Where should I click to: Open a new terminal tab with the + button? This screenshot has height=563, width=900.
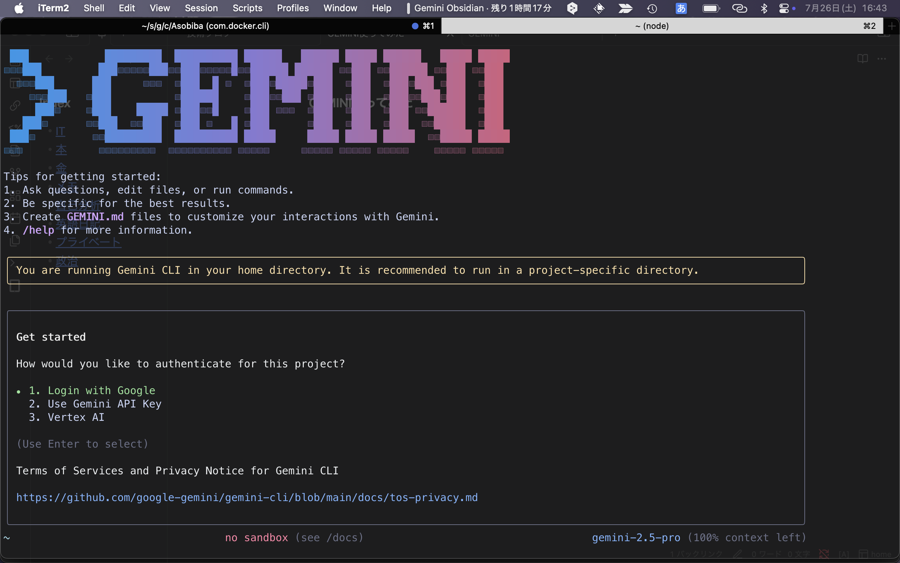[x=892, y=26]
